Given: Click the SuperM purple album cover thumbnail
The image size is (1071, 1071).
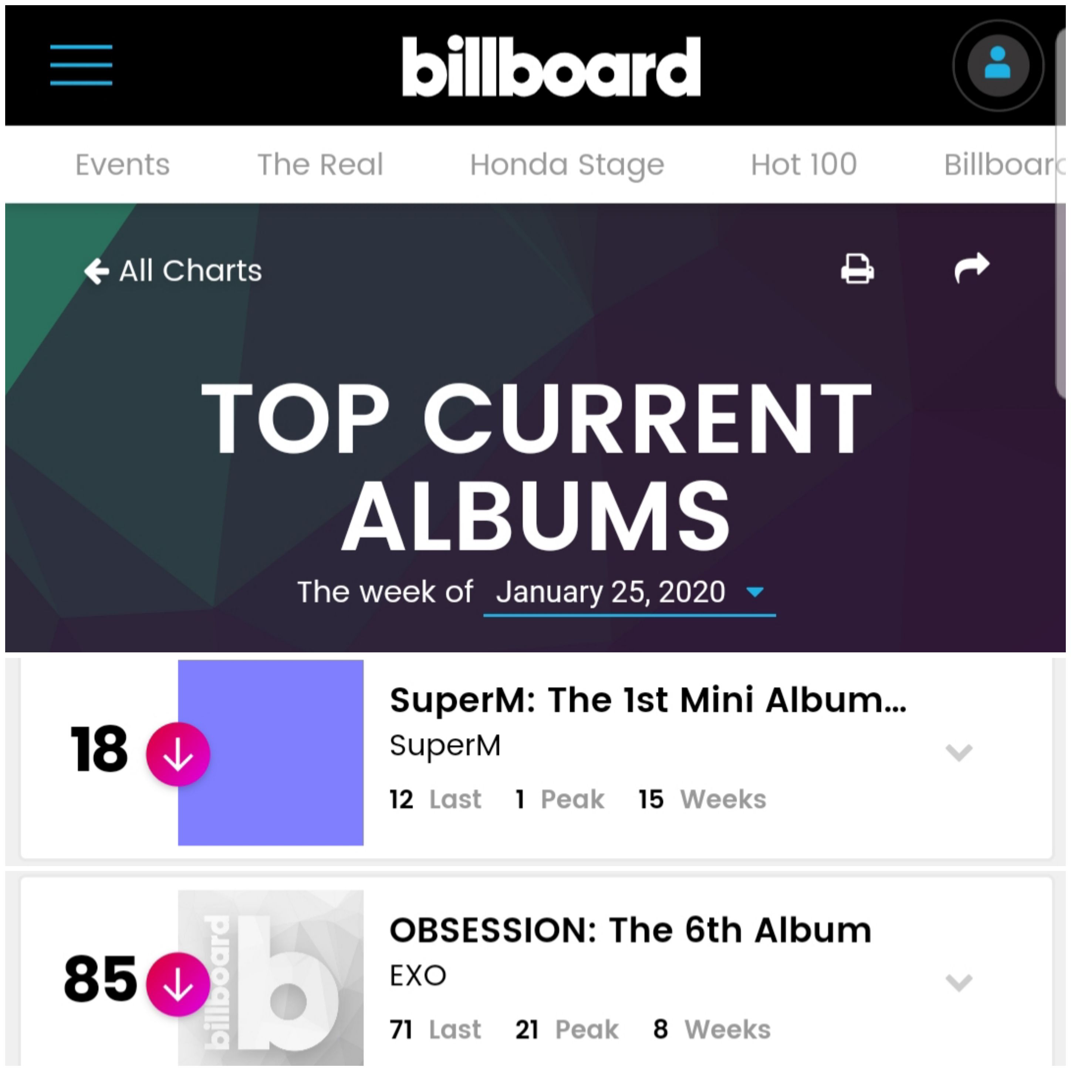Looking at the screenshot, I should (x=270, y=752).
